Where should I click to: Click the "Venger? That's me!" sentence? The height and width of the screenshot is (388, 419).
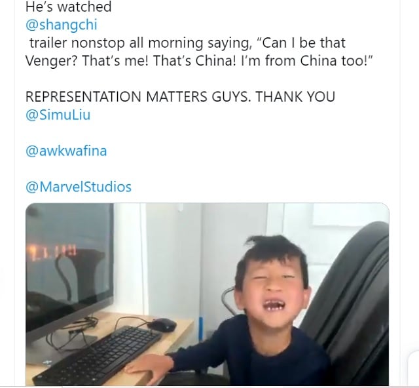[86, 61]
